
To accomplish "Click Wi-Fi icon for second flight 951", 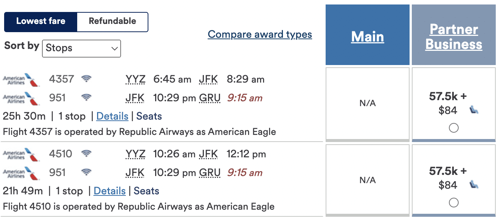I will tap(87, 172).
